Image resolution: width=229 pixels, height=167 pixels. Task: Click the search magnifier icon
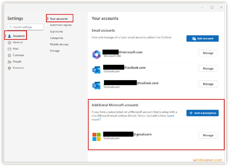(11, 27)
